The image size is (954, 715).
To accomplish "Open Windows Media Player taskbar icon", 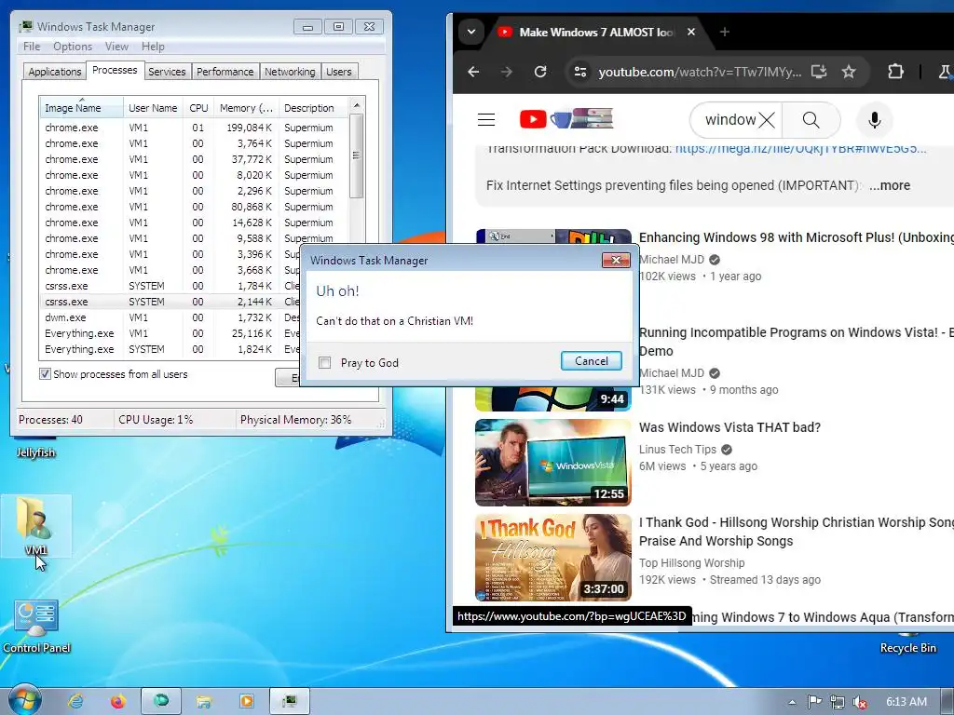I will tap(246, 702).
